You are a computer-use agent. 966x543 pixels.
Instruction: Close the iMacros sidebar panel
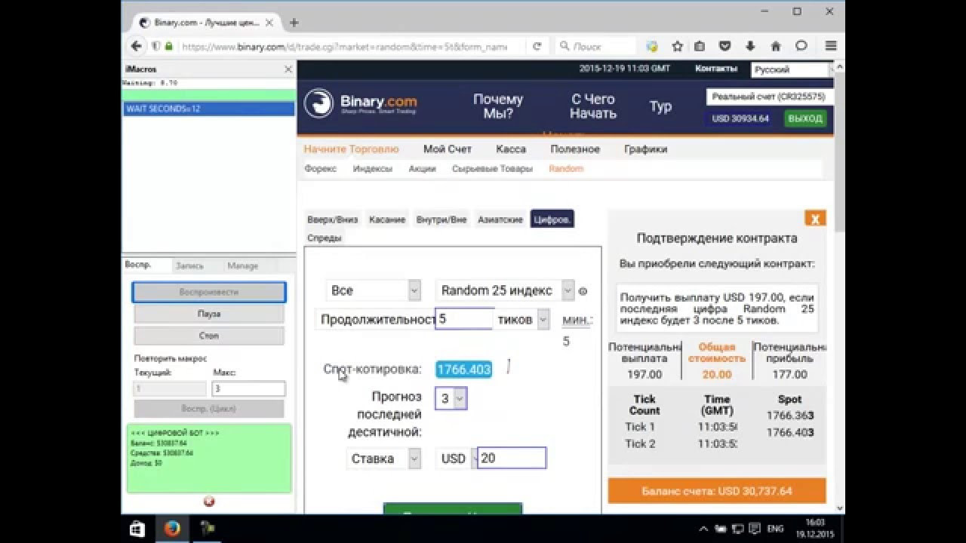point(288,69)
